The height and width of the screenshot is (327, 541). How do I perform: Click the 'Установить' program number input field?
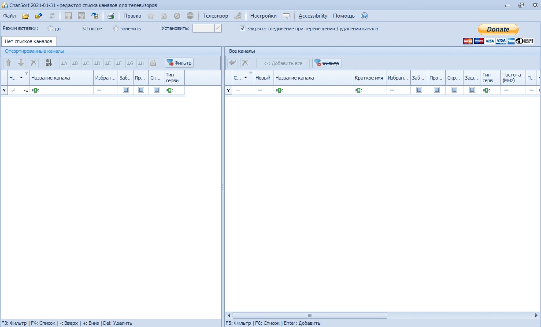[204, 28]
